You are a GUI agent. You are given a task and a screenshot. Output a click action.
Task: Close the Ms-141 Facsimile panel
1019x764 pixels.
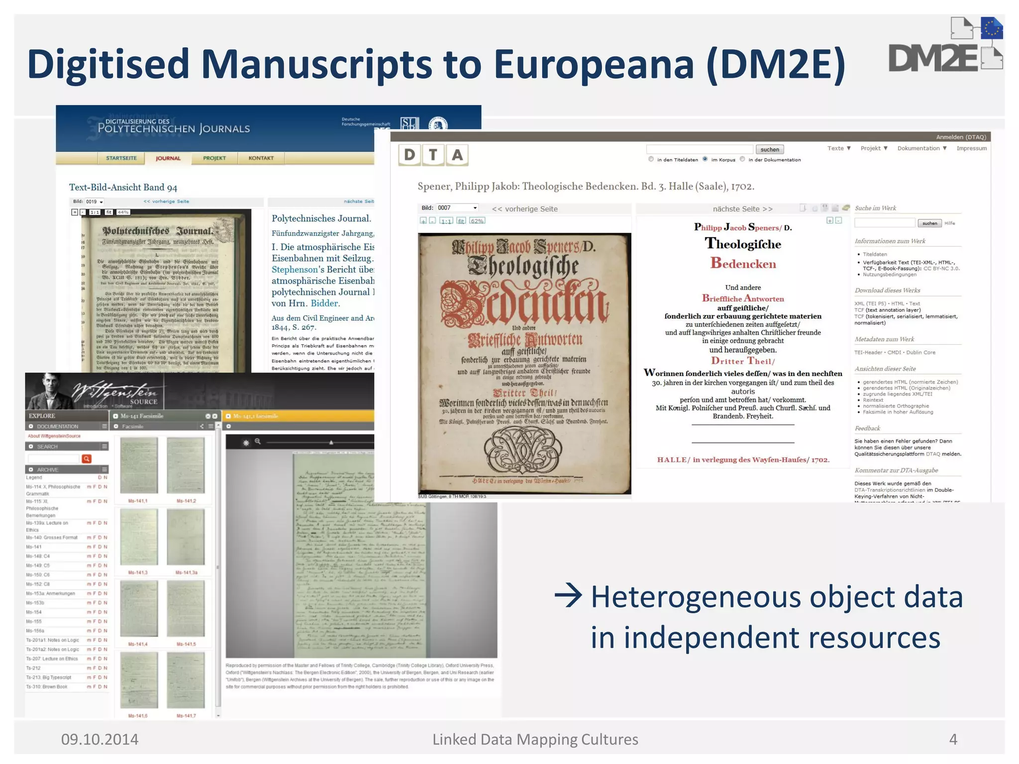(x=215, y=416)
